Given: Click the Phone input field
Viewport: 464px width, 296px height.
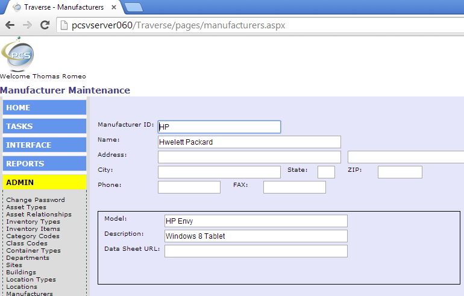Looking at the screenshot, I should tap(189, 187).
